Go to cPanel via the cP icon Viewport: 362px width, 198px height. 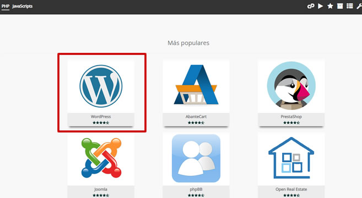pos(311,6)
